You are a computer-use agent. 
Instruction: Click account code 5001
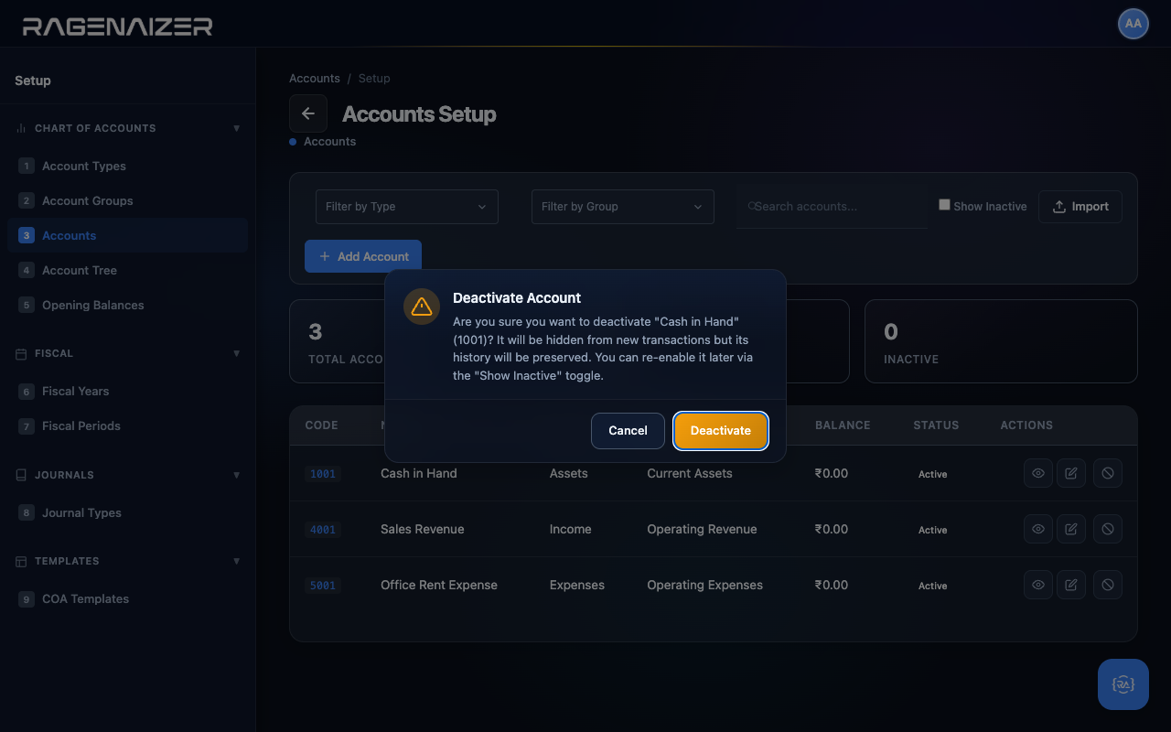tap(323, 586)
